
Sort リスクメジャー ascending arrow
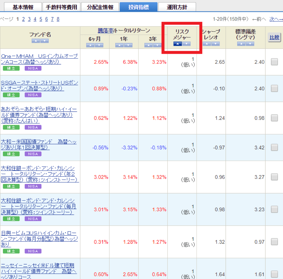(x=178, y=44)
